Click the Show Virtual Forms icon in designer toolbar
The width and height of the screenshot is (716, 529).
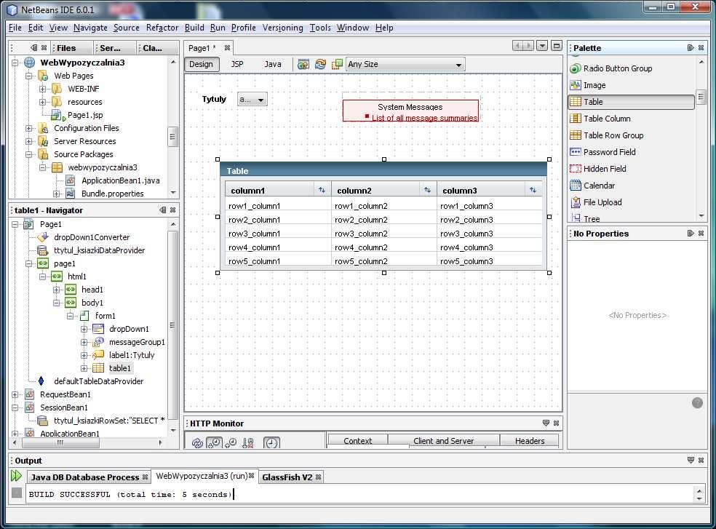(x=337, y=65)
